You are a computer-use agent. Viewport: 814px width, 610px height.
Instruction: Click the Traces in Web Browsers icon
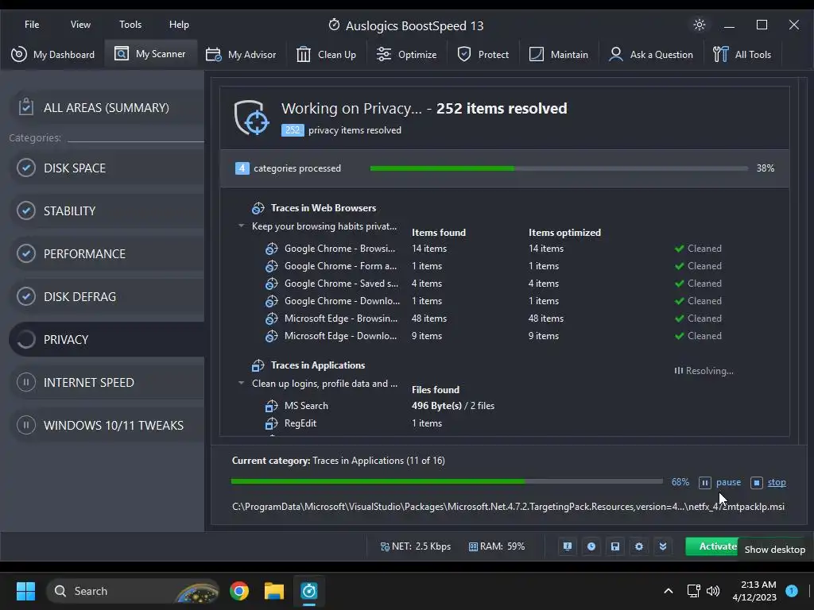coord(258,208)
